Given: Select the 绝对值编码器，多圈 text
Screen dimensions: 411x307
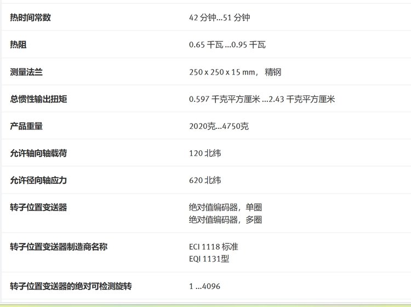Looking at the screenshot, I should 225,220.
